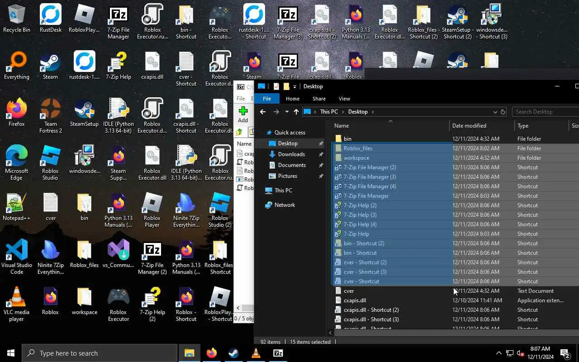This screenshot has height=362, width=579.
Task: Select the vs_Commu... installer desktop icon
Action: [x=119, y=254]
